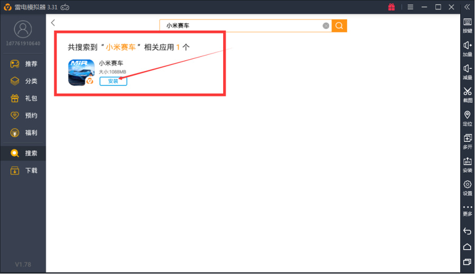Lower volume with the 减量 icon
475x274 pixels.
click(x=467, y=71)
